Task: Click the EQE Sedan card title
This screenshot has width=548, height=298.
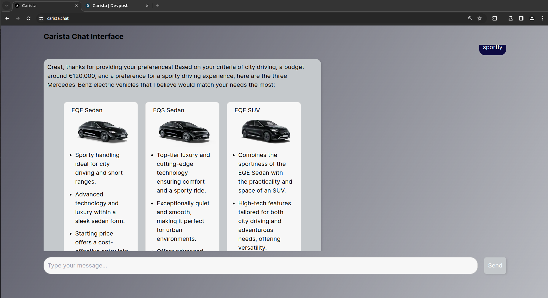Action: pos(87,110)
